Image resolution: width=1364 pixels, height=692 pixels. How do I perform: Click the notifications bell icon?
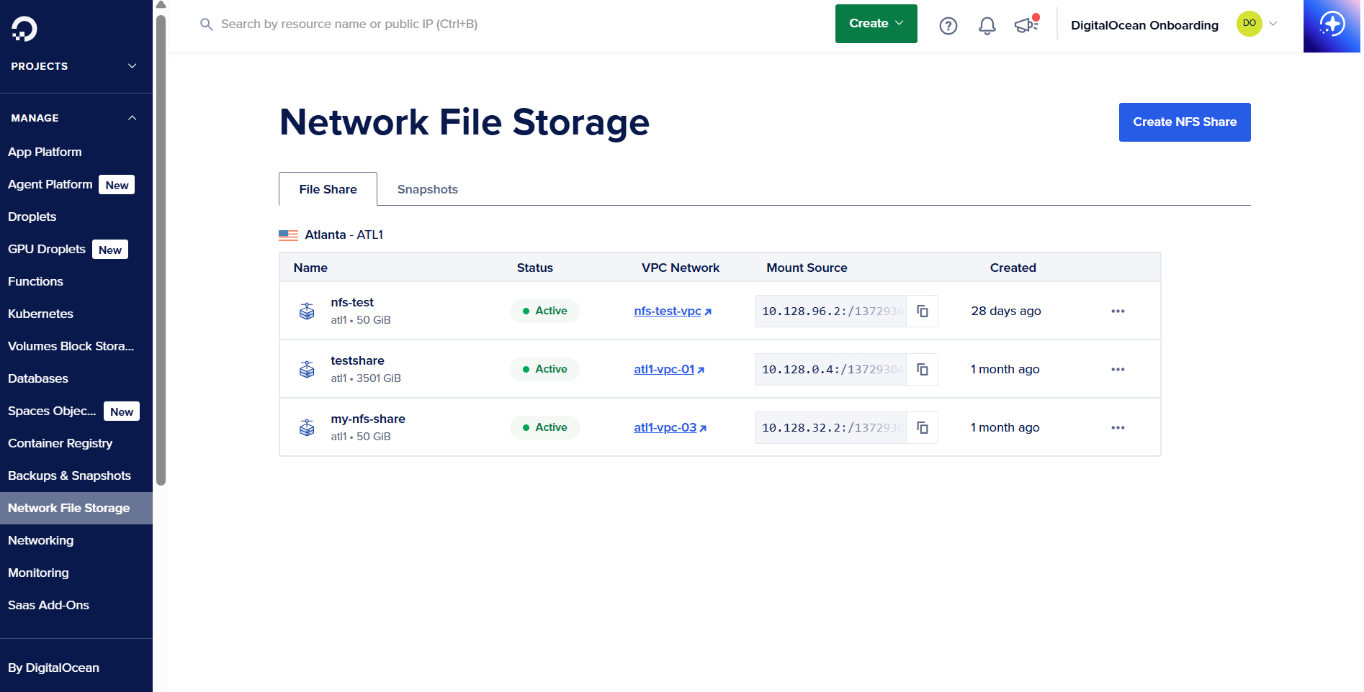(x=987, y=25)
